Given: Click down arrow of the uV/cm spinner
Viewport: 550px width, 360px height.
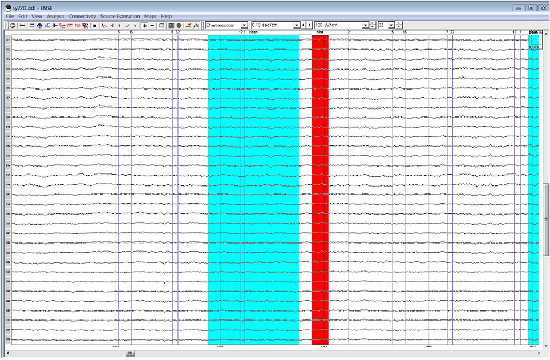Looking at the screenshot, I should 373,27.
